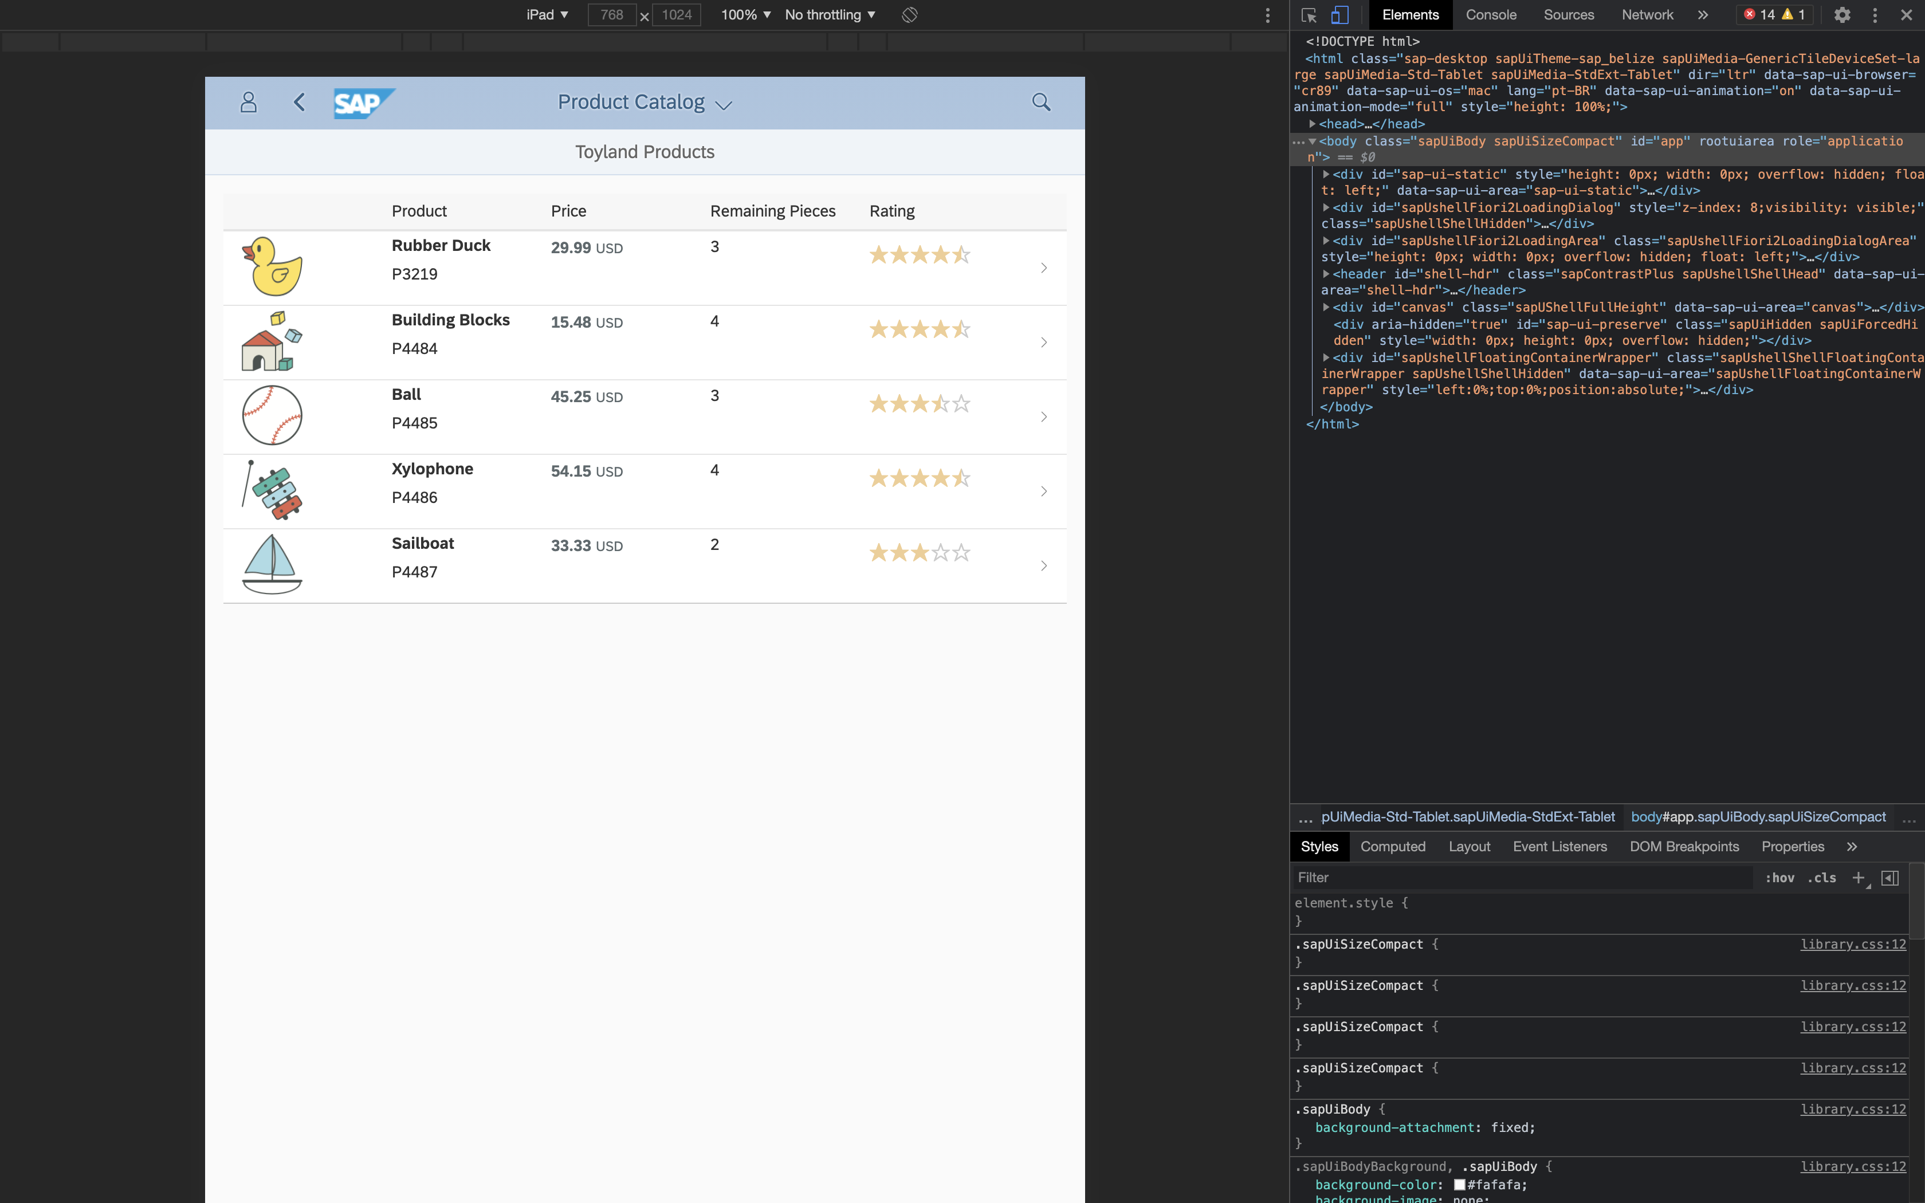
Task: Click the #fafafa background color swatch
Action: 1460,1185
